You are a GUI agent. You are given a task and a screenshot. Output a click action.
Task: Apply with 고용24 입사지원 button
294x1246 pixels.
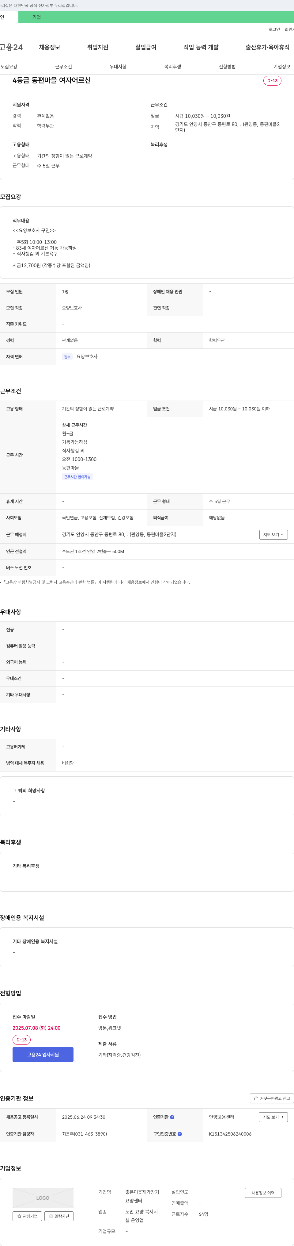point(43,1055)
